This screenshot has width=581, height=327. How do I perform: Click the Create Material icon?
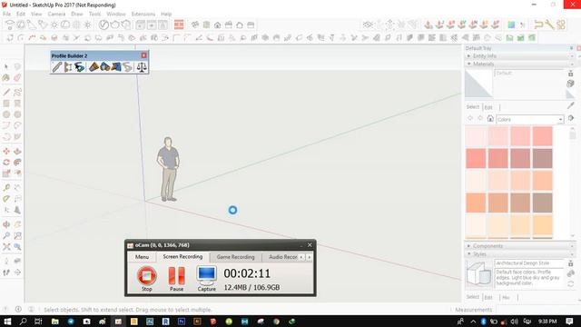click(x=571, y=84)
